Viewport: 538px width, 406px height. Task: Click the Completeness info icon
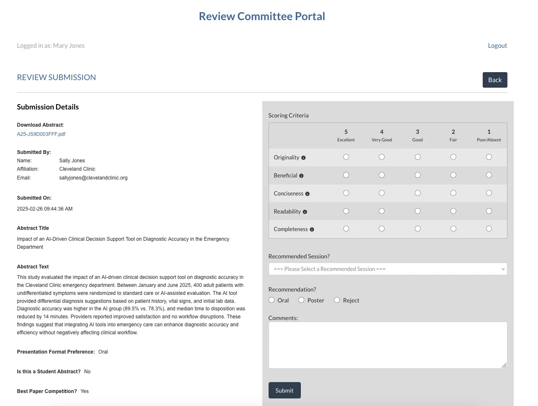[x=312, y=229]
